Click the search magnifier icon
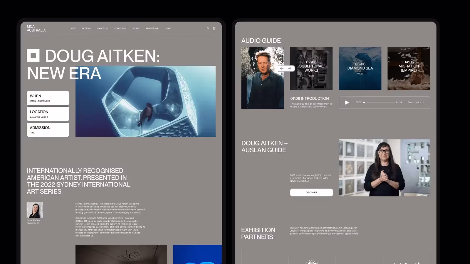The height and width of the screenshot is (264, 470). [x=208, y=28]
